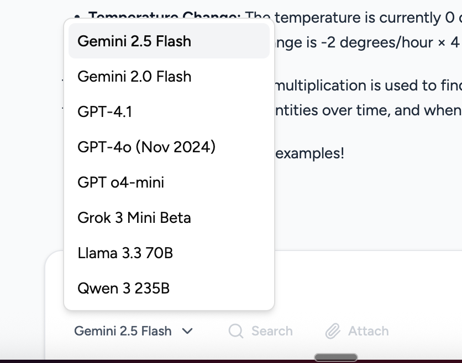Click the paperclip Attach icon

pos(332,331)
